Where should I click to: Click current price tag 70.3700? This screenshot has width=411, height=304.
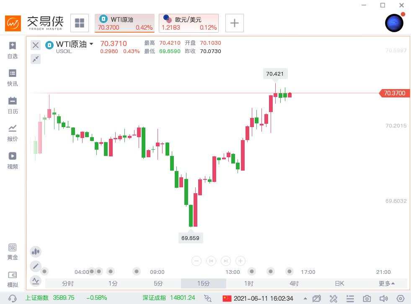tap(395, 93)
